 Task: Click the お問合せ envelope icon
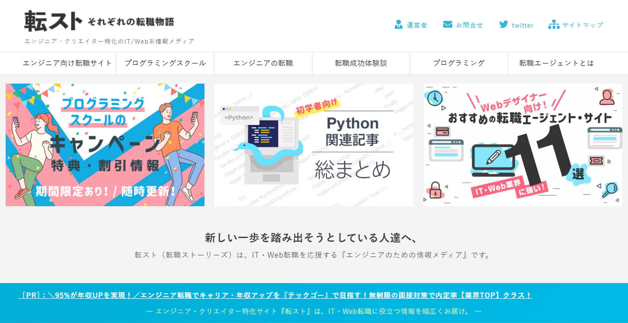447,25
